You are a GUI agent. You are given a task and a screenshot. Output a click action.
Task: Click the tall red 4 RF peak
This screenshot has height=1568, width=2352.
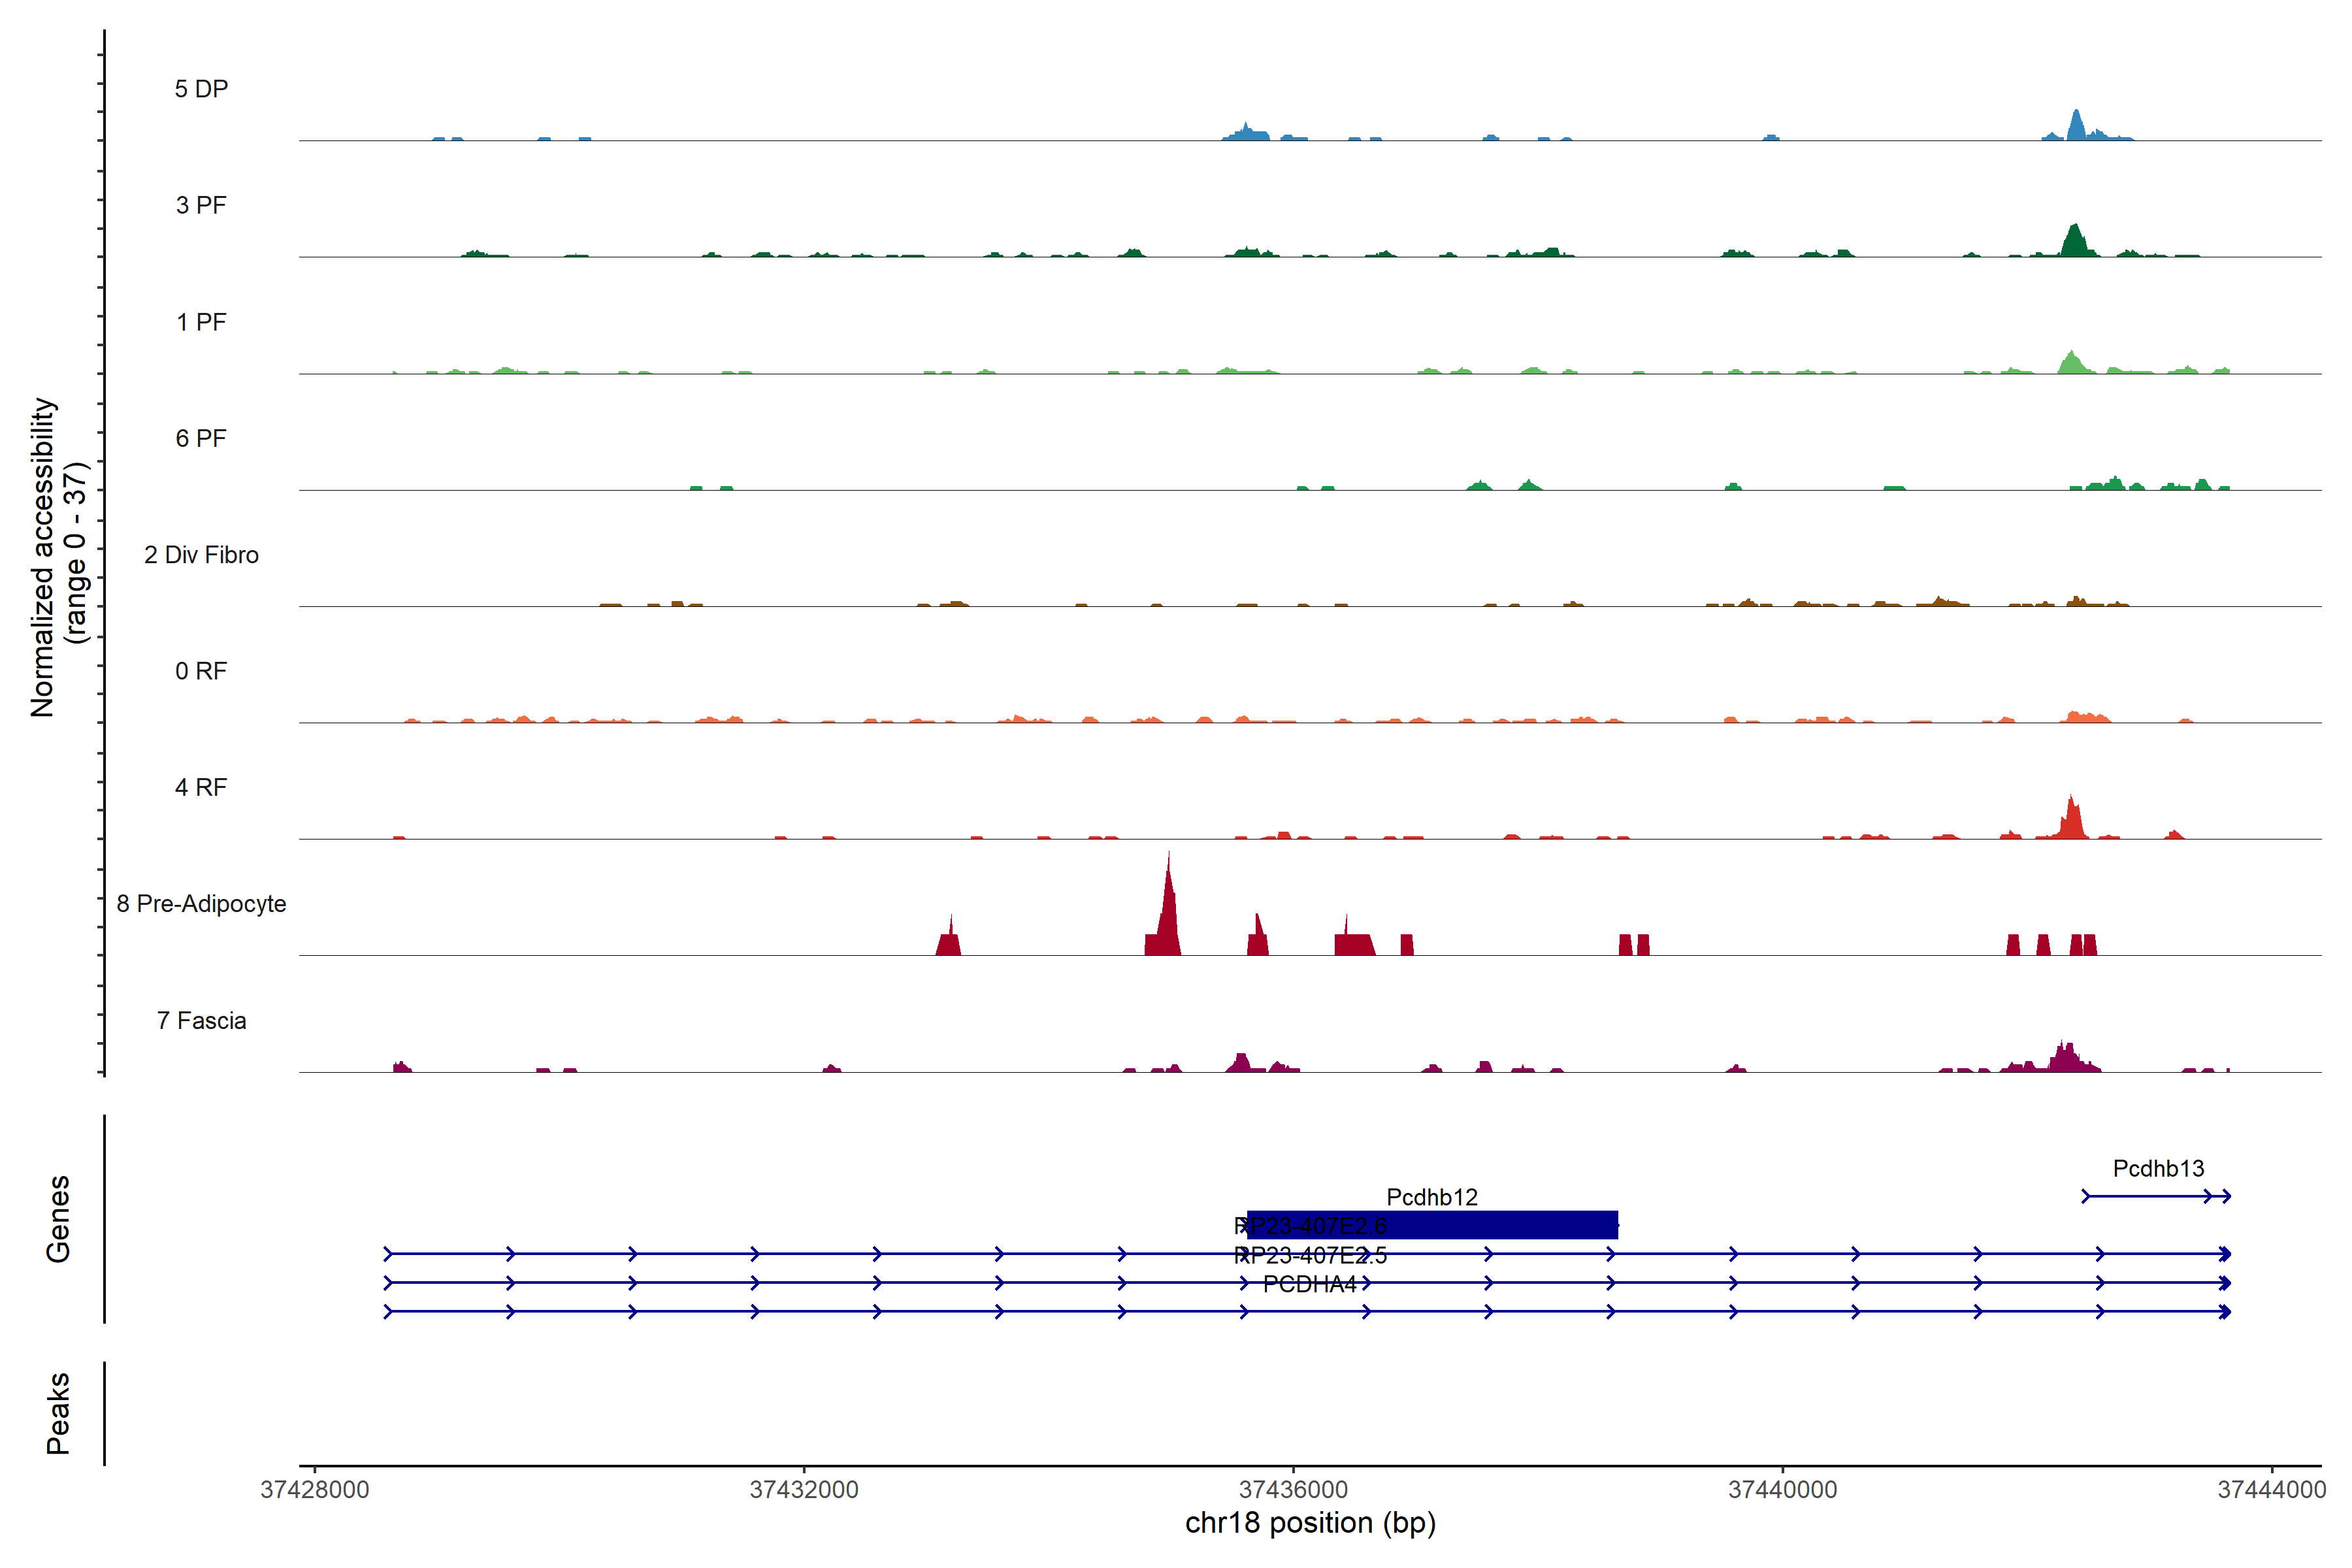[x=2071, y=820]
